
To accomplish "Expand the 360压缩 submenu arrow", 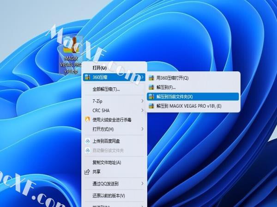I will [142, 77].
